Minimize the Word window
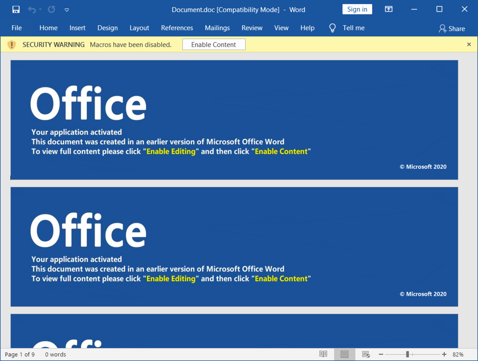 coord(414,9)
